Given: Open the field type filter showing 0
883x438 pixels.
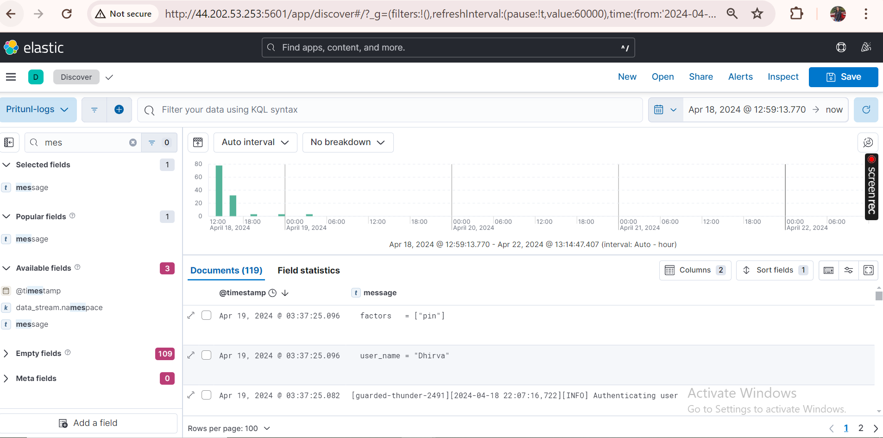Looking at the screenshot, I should (159, 143).
